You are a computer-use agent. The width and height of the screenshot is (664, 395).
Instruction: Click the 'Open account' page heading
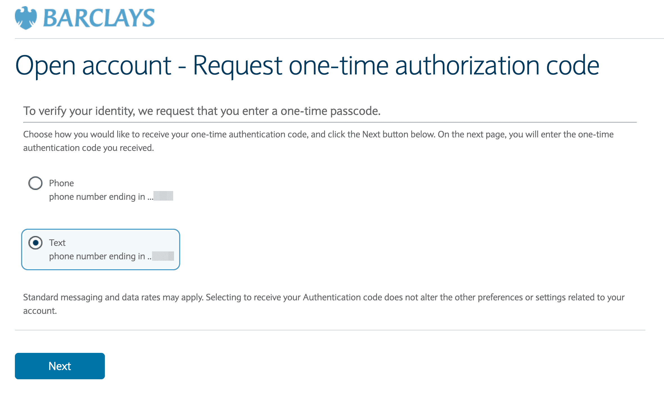point(93,65)
